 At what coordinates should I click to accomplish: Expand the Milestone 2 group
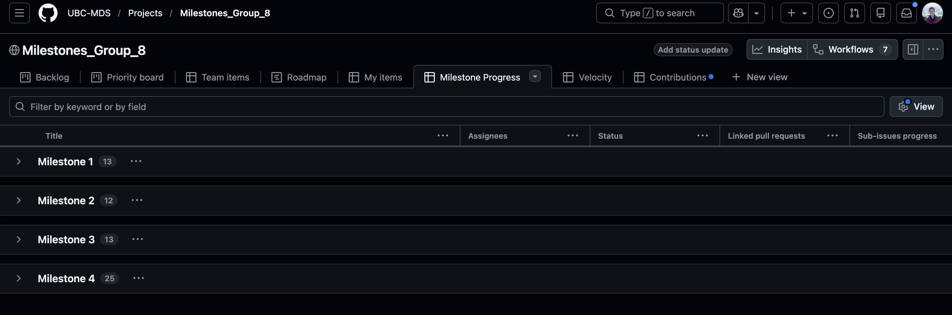(19, 200)
